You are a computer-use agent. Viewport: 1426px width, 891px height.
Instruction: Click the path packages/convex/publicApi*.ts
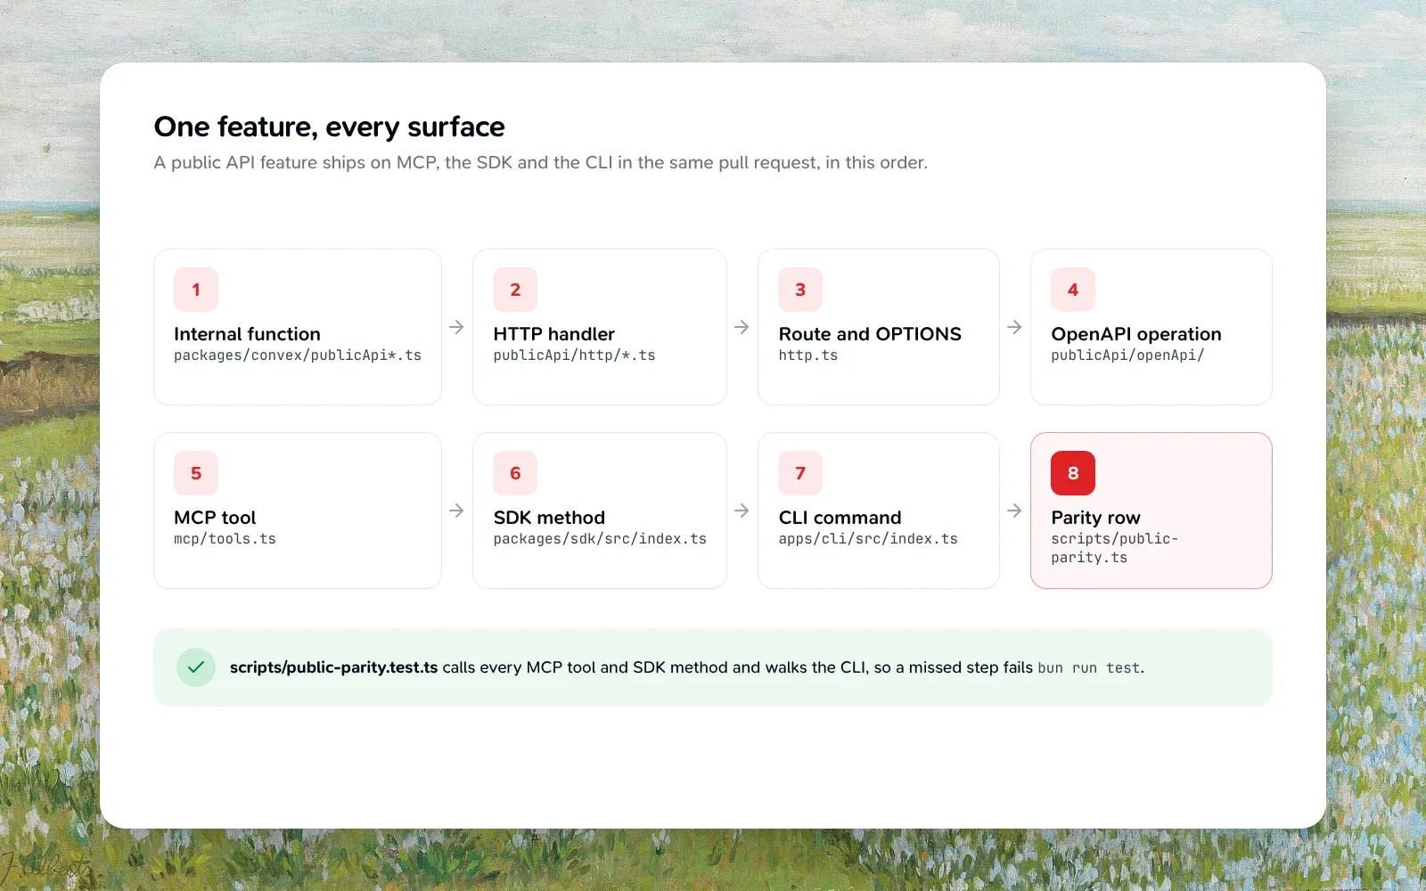tap(298, 356)
